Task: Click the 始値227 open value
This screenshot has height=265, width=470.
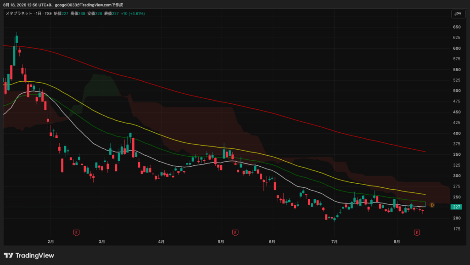Action: pyautogui.click(x=61, y=13)
